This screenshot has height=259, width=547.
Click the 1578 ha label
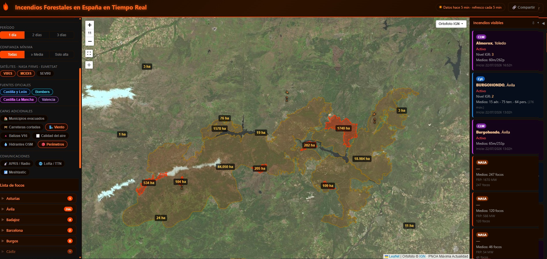point(219,129)
